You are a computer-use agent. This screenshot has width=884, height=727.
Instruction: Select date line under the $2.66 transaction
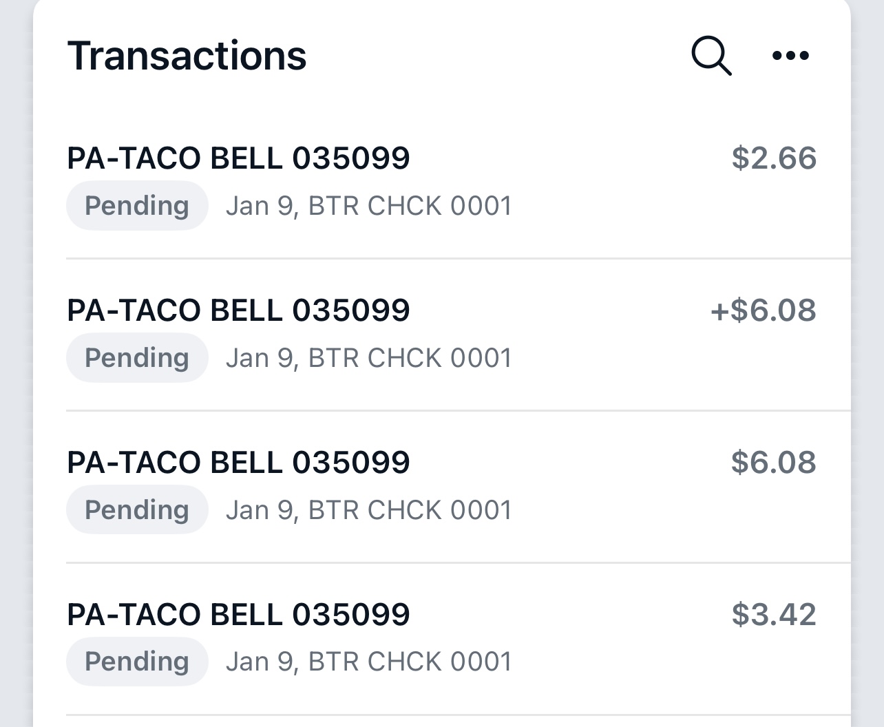[x=368, y=206]
